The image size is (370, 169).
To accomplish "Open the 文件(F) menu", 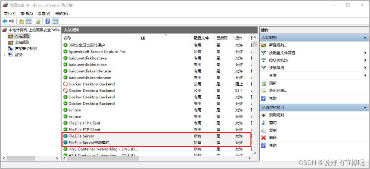I will click(10, 13).
